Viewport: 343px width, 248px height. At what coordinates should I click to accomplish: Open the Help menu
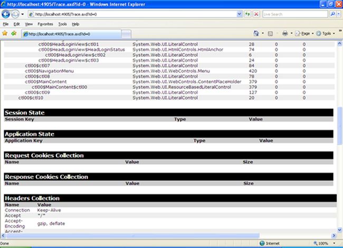tap(75, 24)
